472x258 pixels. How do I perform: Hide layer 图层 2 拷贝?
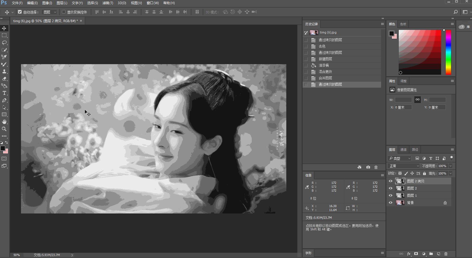point(390,181)
